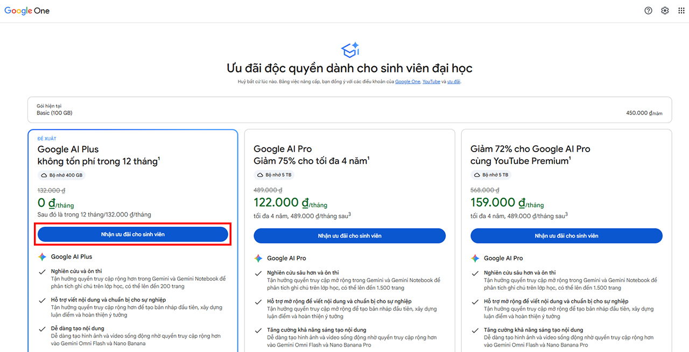Click the graduation cap icon above the heading
The height and width of the screenshot is (352, 689).
[350, 51]
